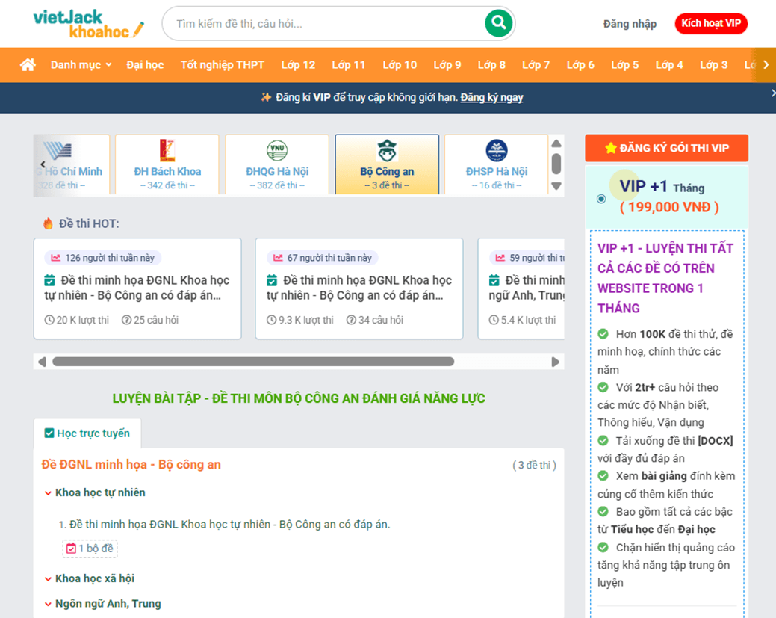The image size is (776, 618).
Task: Go to home via house icon
Action: click(x=28, y=65)
